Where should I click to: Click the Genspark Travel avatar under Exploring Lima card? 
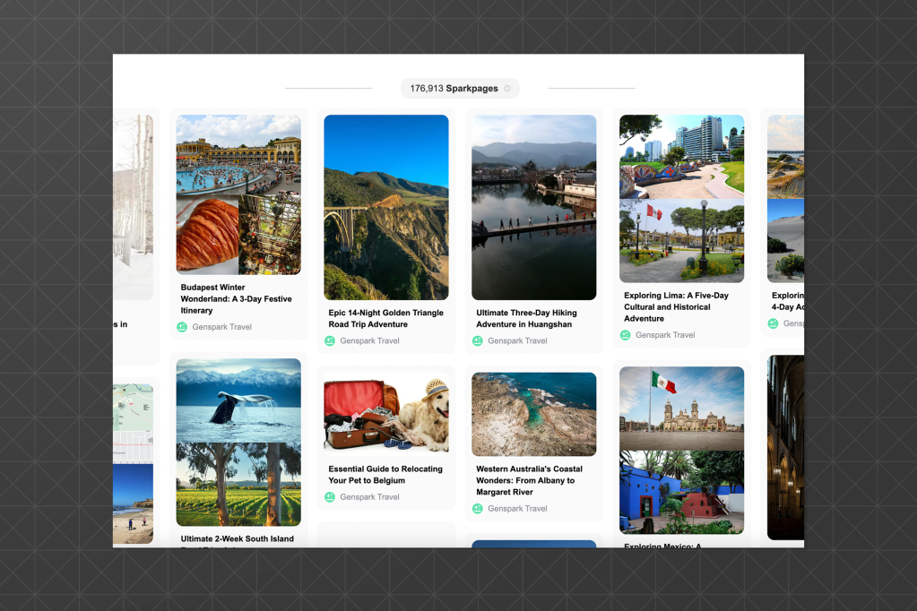[x=625, y=335]
